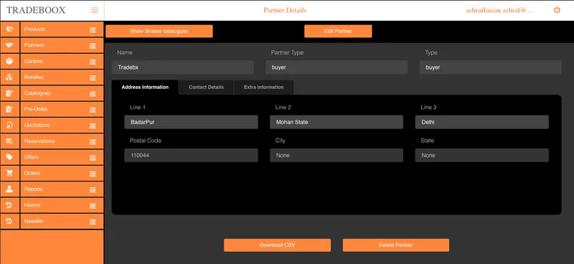574x264 pixels.
Task: Click the Partner Type field
Action: point(337,67)
